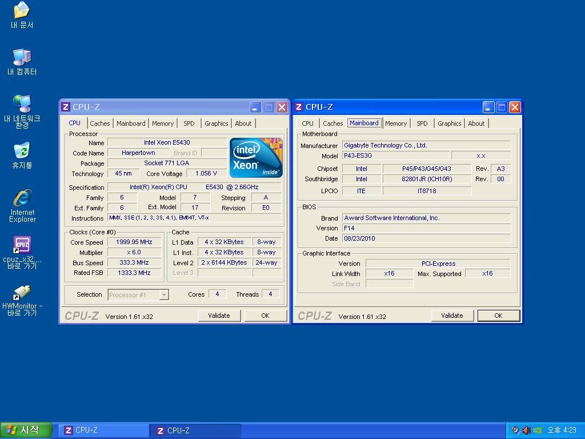Click the taskbar clock showing 오후 4:23
The image size is (585, 439).
pyautogui.click(x=562, y=430)
